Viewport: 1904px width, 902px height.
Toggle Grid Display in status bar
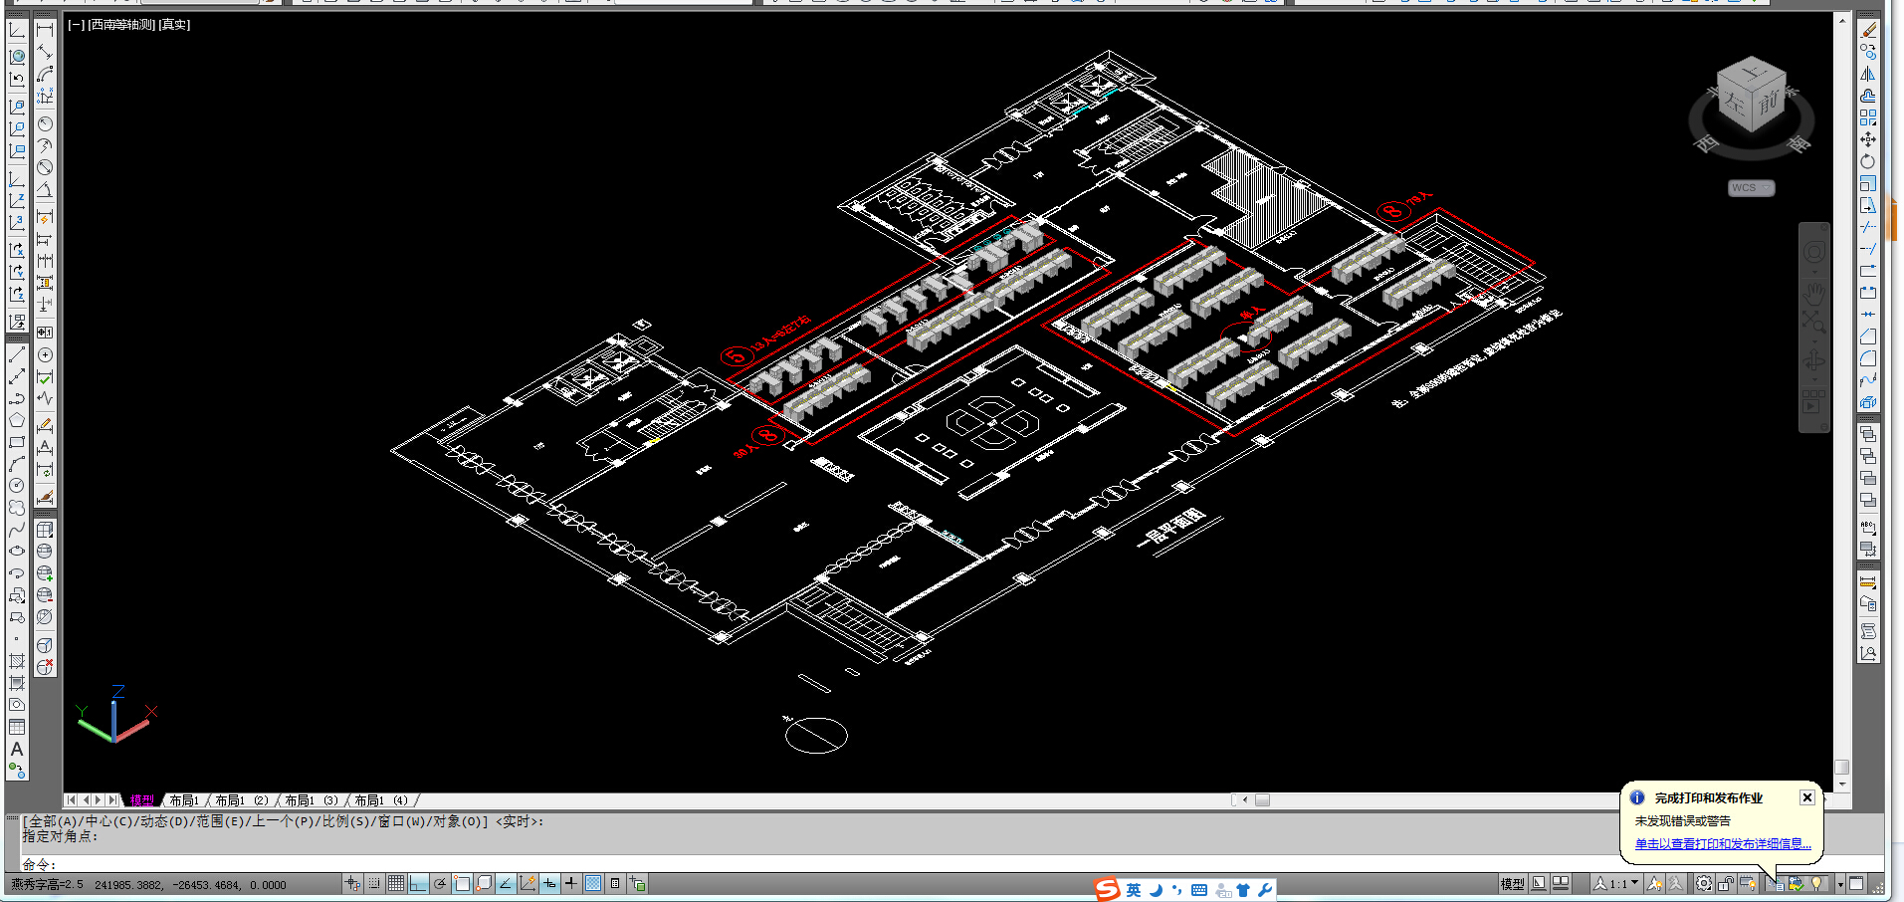point(396,883)
